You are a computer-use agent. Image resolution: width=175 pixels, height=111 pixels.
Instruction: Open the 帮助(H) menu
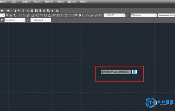pos(83,2)
